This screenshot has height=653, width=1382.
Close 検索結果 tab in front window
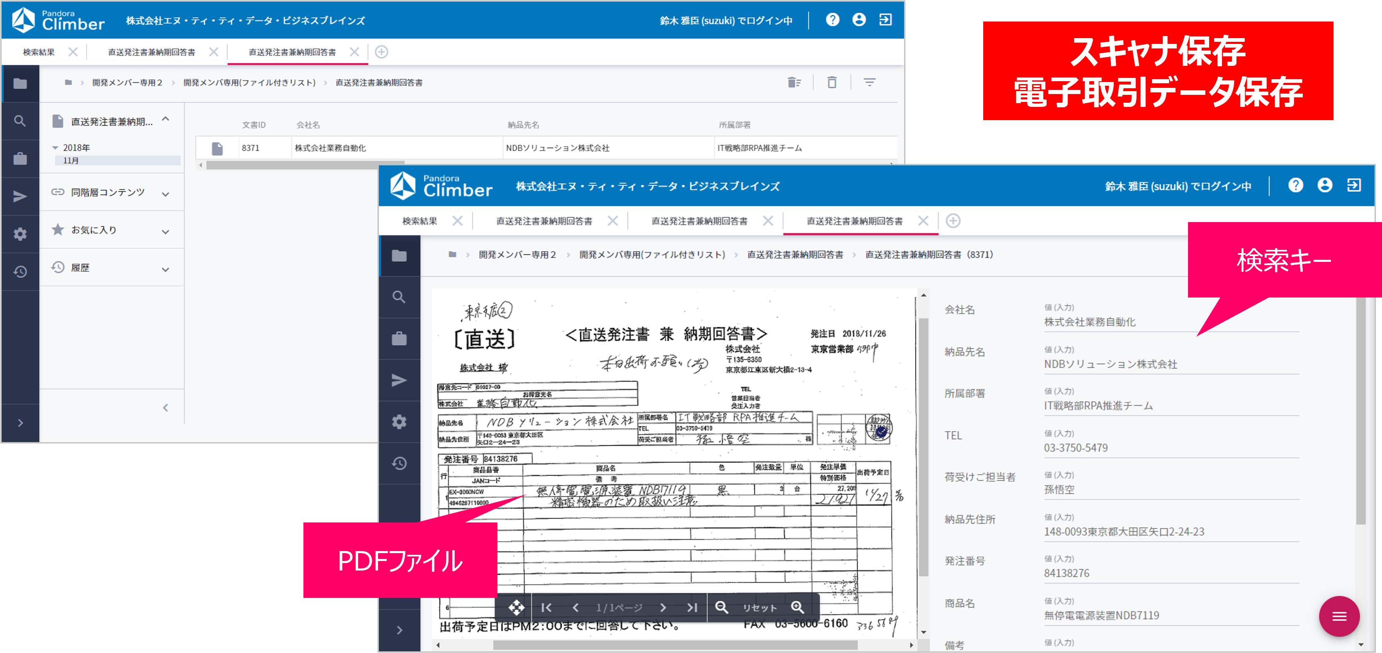click(x=457, y=221)
